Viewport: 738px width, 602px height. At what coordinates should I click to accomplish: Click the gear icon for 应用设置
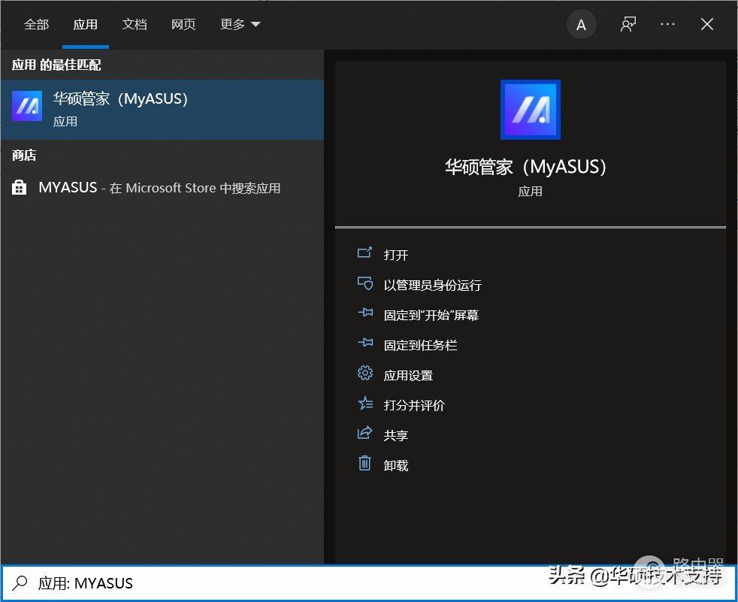364,374
